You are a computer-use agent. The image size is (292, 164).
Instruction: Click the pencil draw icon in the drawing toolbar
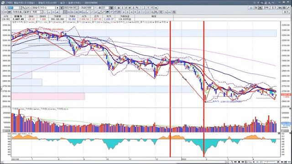tap(100, 12)
